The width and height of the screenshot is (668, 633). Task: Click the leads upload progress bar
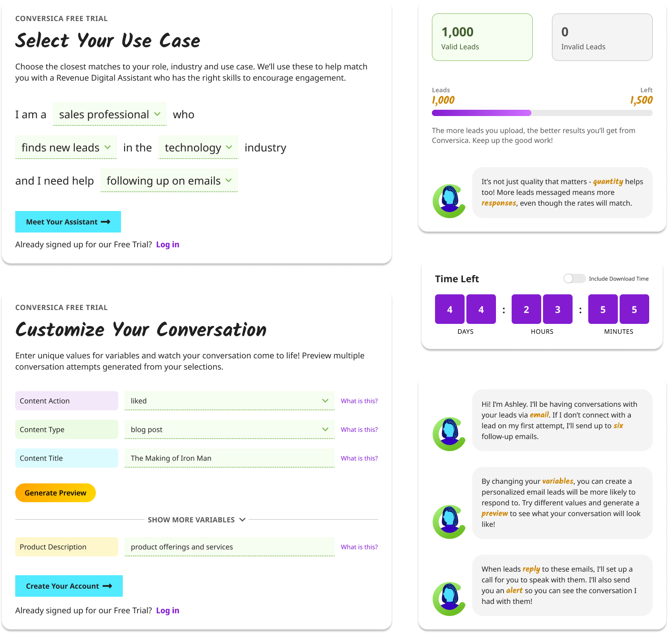[542, 113]
